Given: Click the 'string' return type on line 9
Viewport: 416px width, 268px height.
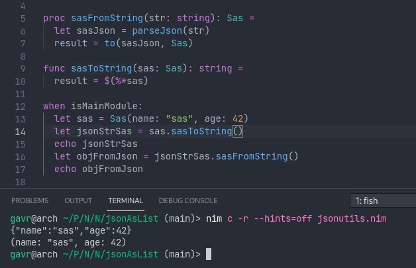Looking at the screenshot, I should [x=215, y=68].
